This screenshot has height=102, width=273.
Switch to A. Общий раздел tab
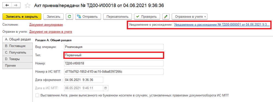pos(17,39)
